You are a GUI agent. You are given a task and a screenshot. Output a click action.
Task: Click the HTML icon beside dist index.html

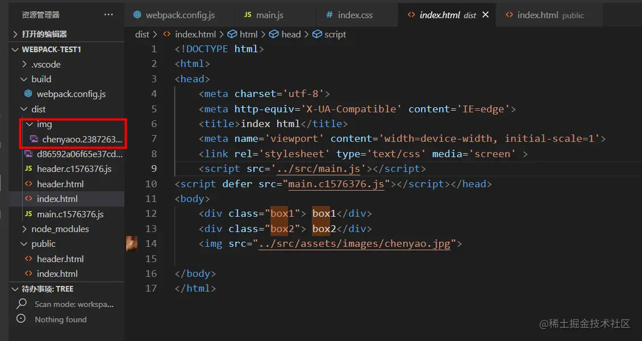(28, 199)
